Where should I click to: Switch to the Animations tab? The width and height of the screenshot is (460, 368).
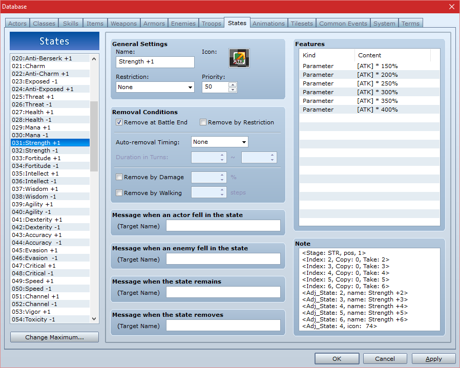269,24
